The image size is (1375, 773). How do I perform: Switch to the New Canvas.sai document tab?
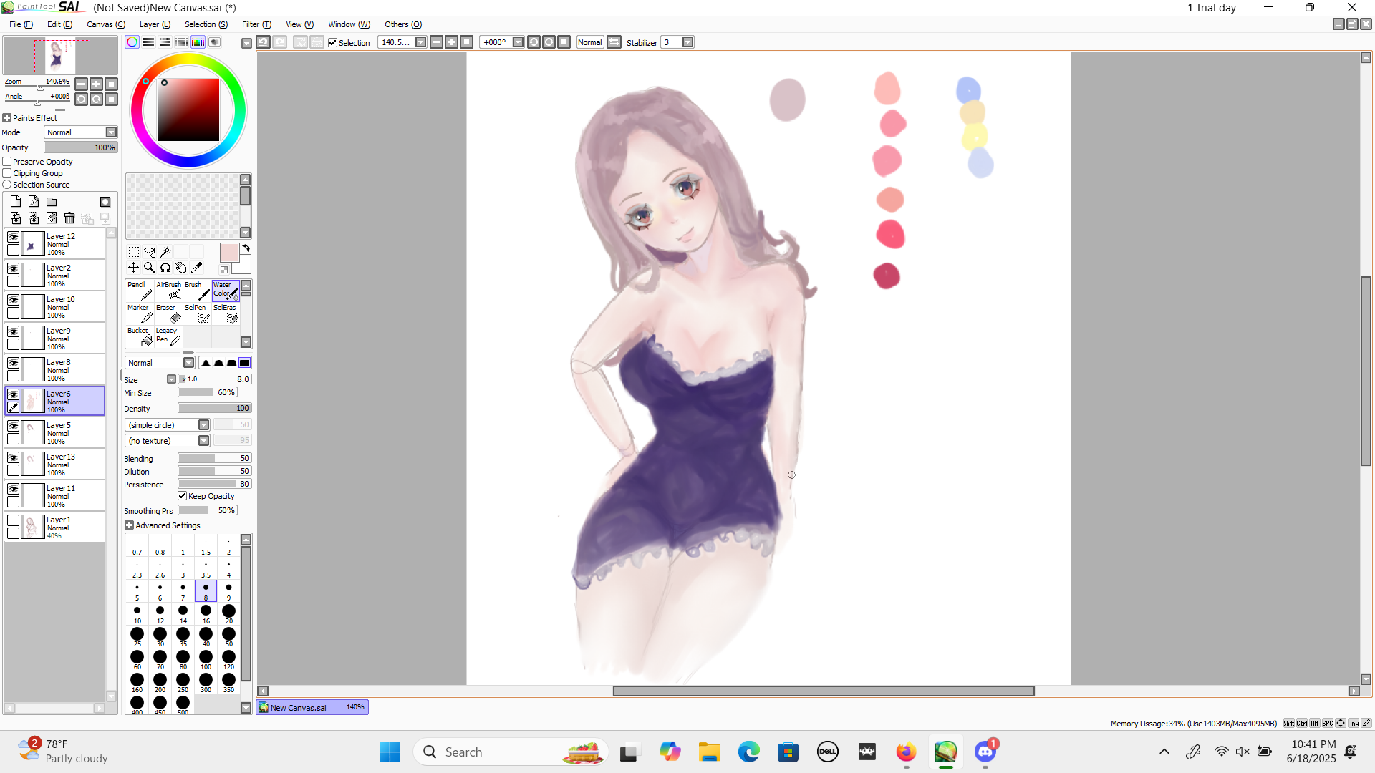point(313,707)
